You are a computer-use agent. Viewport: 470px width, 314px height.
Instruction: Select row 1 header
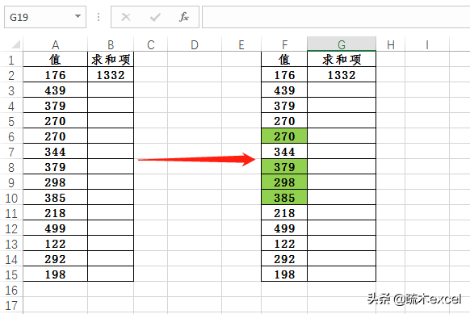pos(11,60)
